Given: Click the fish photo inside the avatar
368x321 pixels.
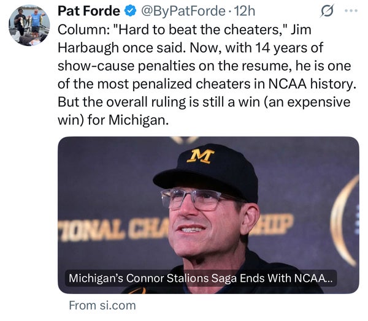Looking at the screenshot, I should point(29,26).
